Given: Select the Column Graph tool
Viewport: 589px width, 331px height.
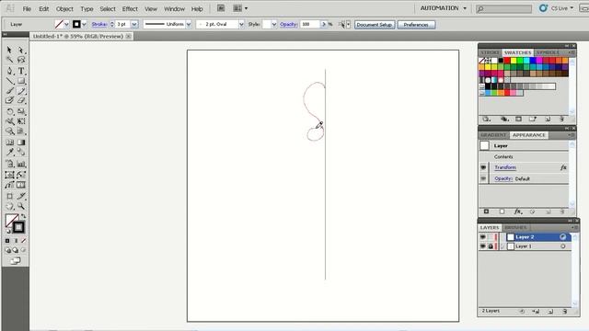Looking at the screenshot, I should click(x=21, y=164).
